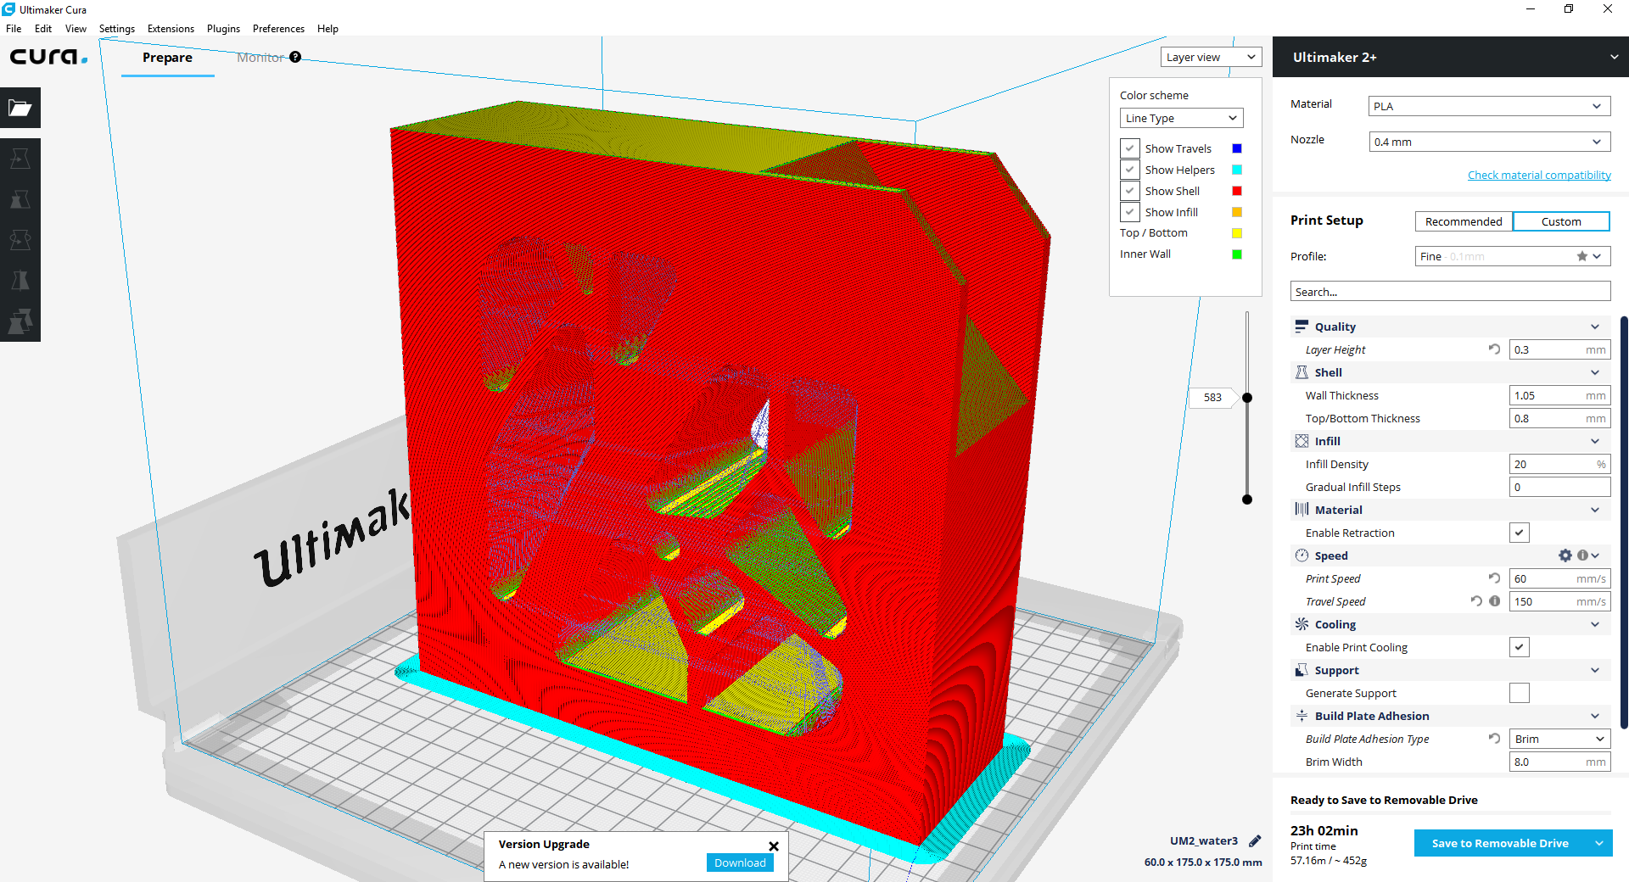
Task: Expand the Ultimaker 2+ printer selector
Action: pos(1451,57)
